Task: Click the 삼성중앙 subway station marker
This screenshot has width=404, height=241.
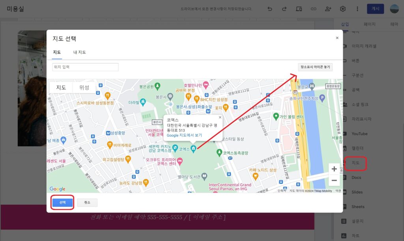Action: click(108, 133)
